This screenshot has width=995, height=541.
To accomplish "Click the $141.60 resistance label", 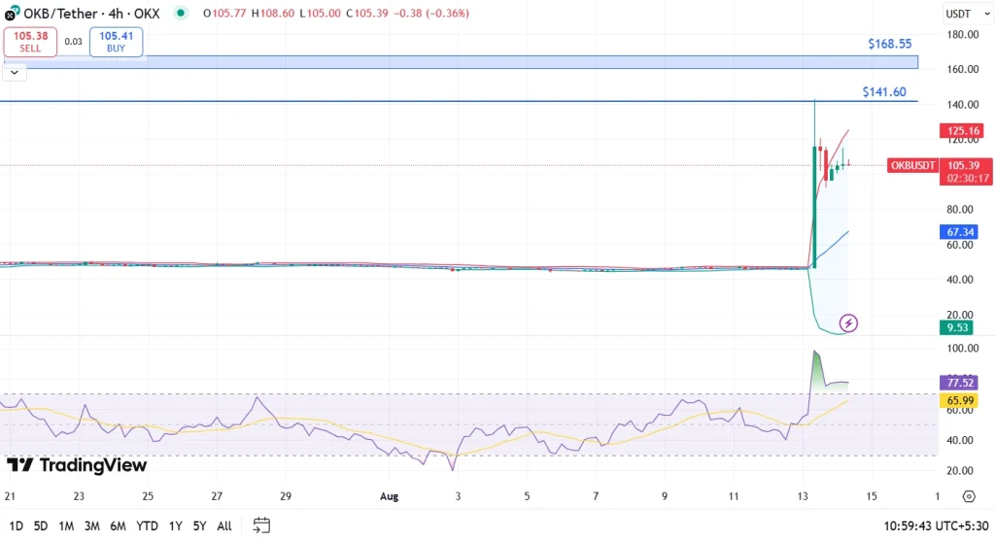I will click(x=884, y=92).
